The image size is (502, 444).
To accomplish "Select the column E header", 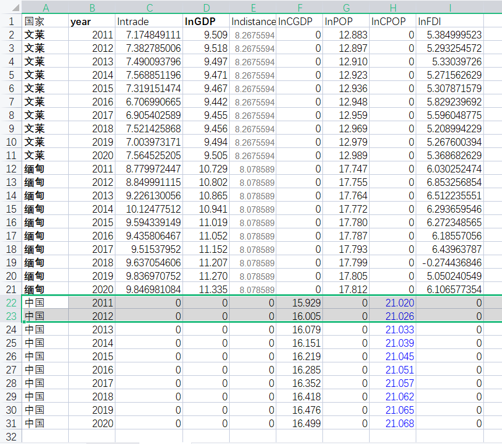I will (x=253, y=8).
